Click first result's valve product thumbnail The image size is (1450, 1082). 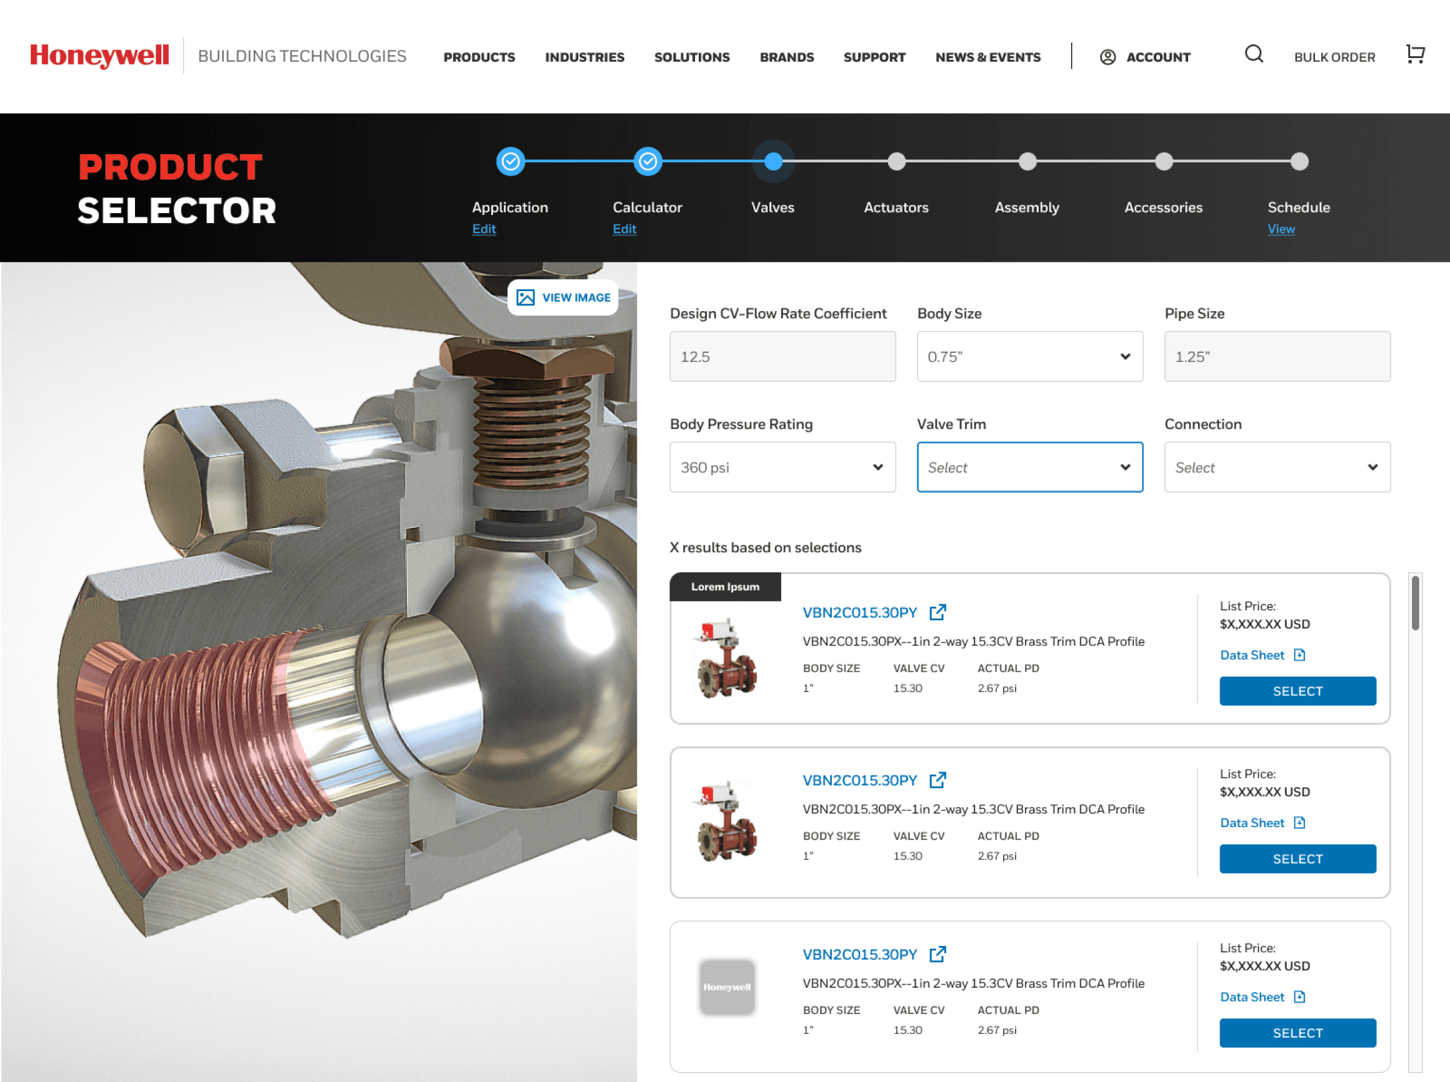pos(726,658)
